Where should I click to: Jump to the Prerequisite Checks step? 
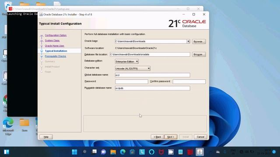(x=56, y=56)
